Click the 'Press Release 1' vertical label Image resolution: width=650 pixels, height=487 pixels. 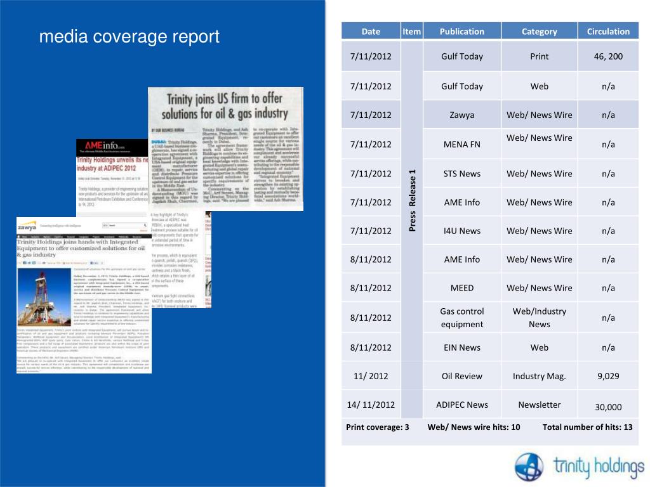point(412,200)
